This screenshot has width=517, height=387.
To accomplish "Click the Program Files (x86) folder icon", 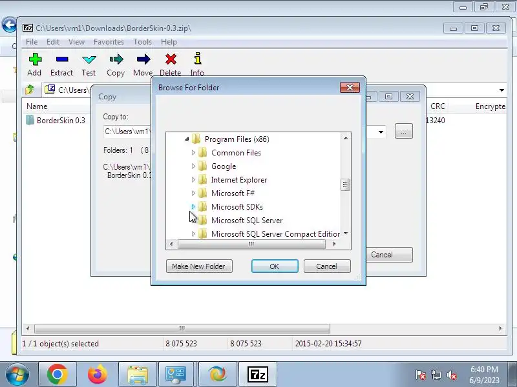I will tap(196, 139).
